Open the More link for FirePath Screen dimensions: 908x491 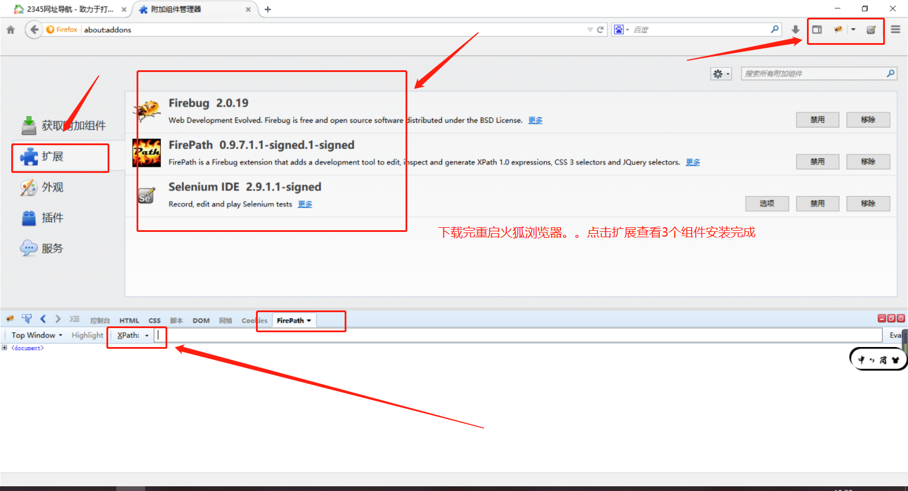(x=693, y=162)
